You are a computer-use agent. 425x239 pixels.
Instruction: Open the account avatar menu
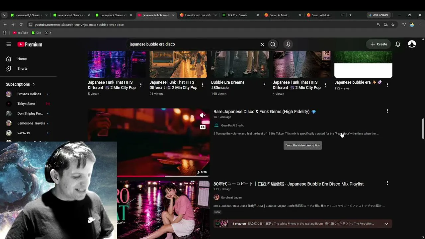[412, 44]
